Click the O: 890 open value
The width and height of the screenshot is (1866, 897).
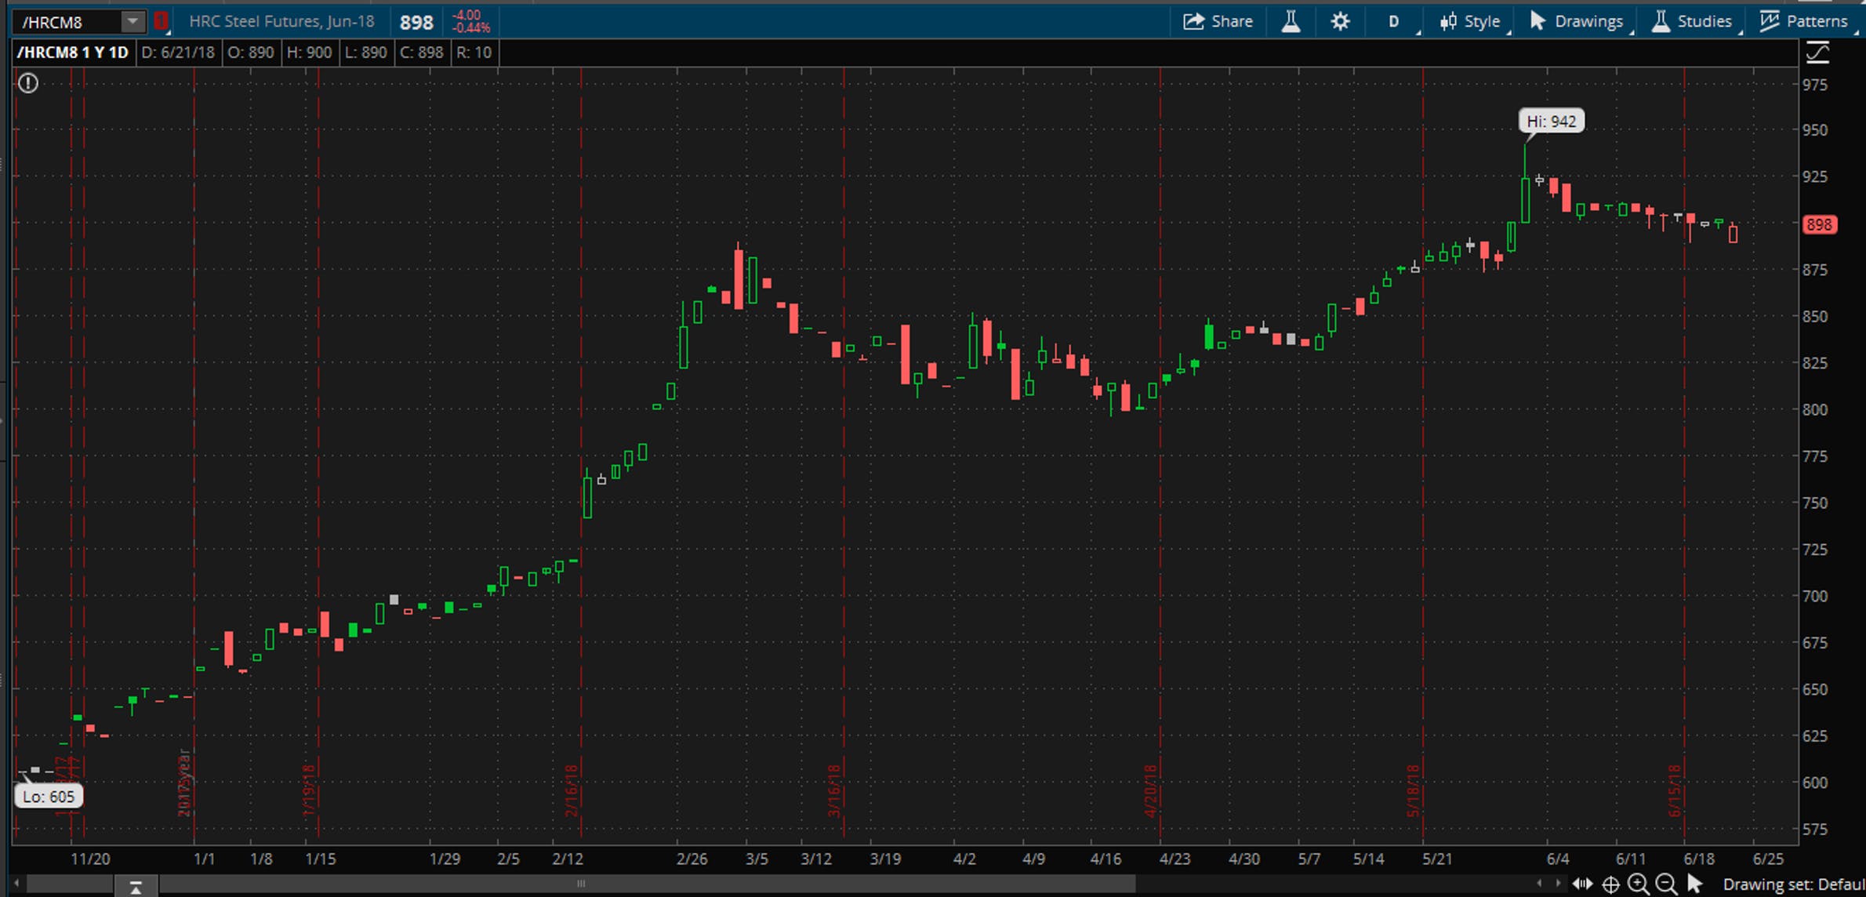pyautogui.click(x=250, y=53)
